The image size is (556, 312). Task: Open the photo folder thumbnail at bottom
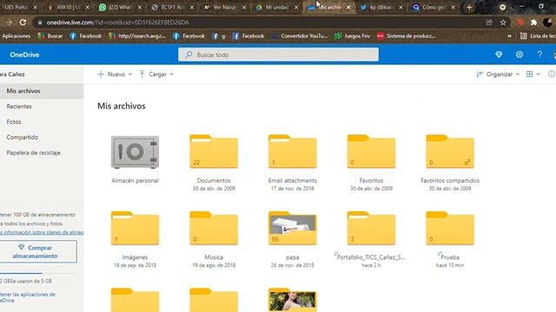coord(292,300)
